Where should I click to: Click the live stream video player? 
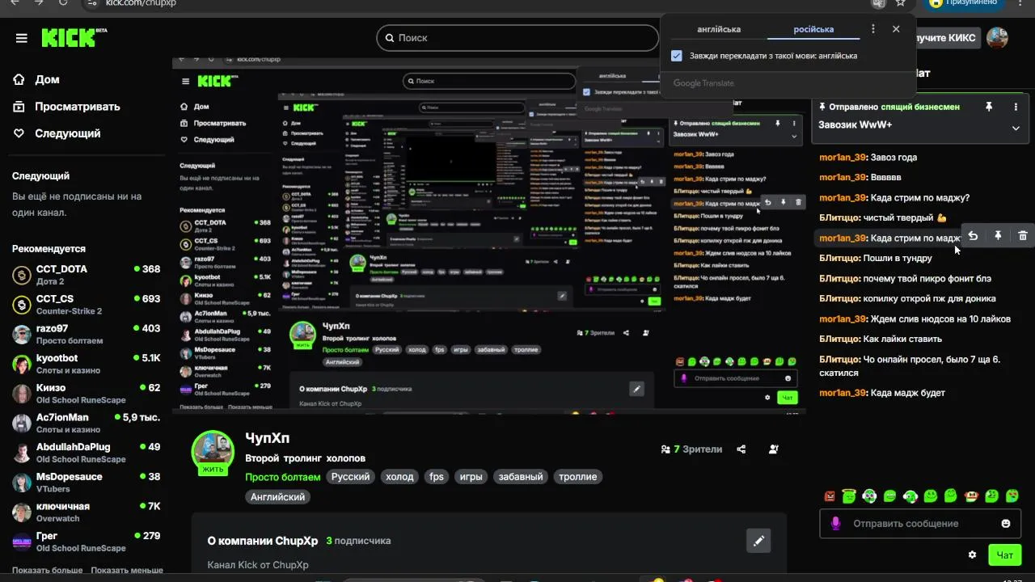(489, 235)
